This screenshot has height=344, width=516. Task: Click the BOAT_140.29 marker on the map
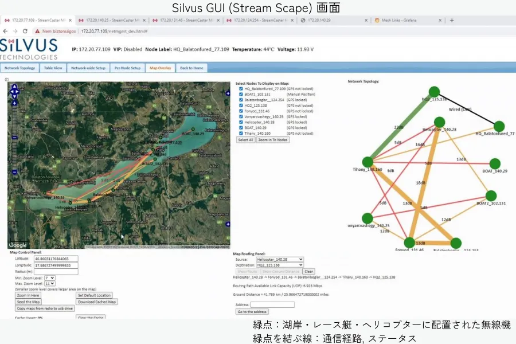[193, 130]
